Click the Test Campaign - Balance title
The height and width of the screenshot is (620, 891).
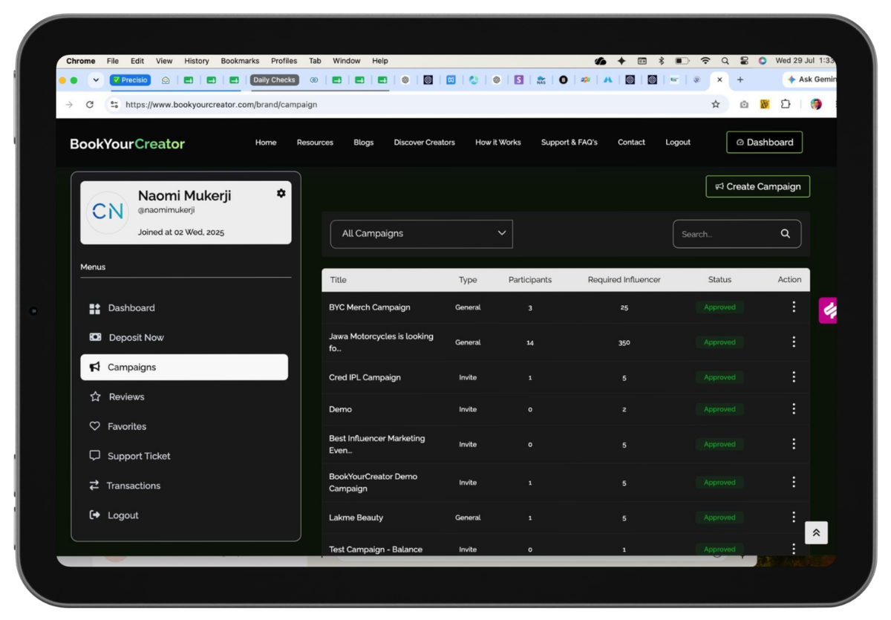click(376, 549)
